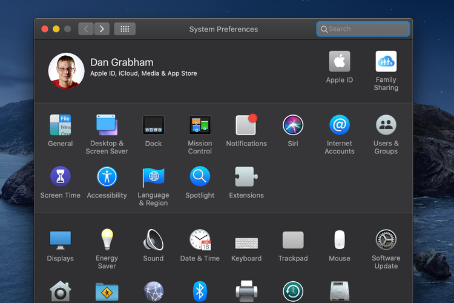Open Internet Accounts pane
The image size is (454, 303).
340,125
